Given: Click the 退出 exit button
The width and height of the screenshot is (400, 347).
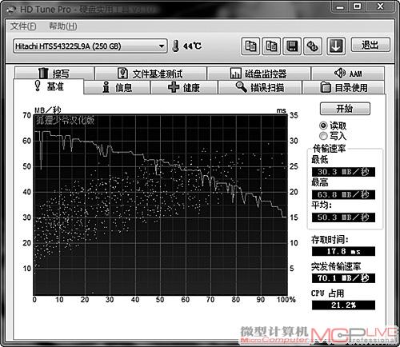Looking at the screenshot, I should tap(370, 45).
